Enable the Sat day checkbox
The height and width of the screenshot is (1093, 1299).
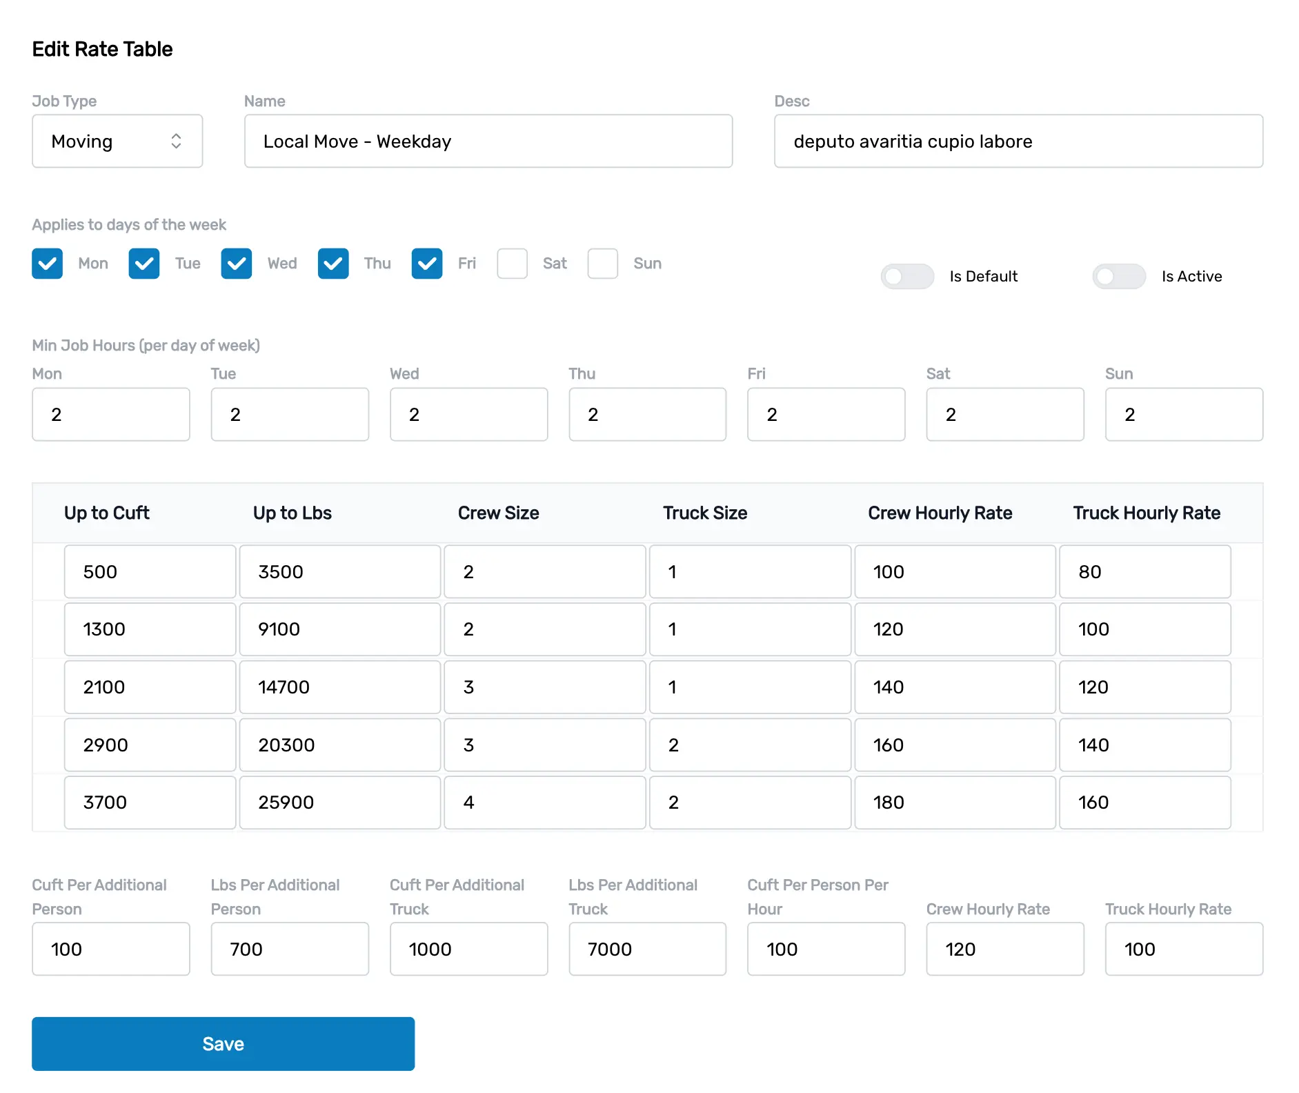(512, 264)
